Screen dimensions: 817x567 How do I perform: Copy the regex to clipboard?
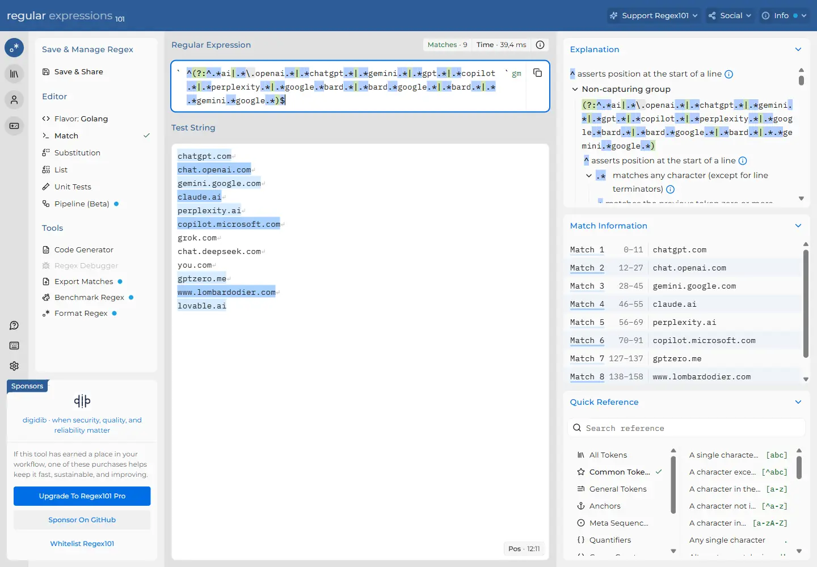pos(538,73)
